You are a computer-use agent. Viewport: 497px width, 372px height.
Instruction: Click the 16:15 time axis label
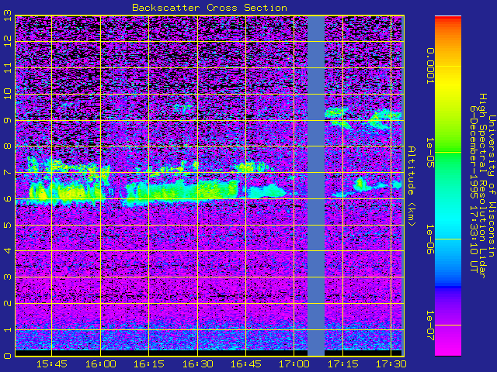coord(149,364)
